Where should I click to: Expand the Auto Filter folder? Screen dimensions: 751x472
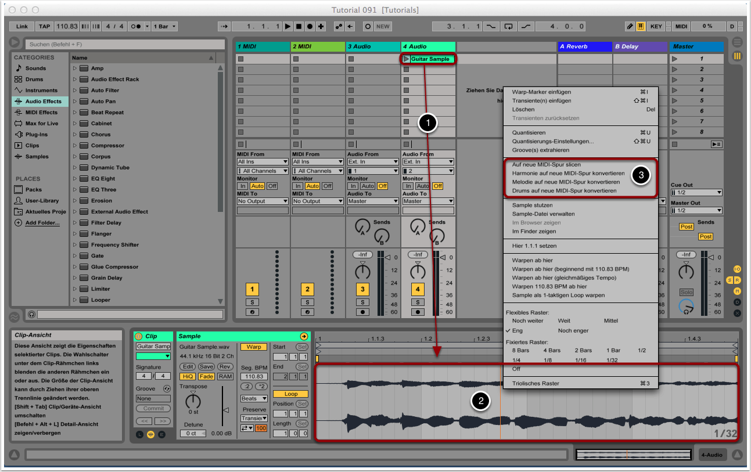tap(75, 91)
